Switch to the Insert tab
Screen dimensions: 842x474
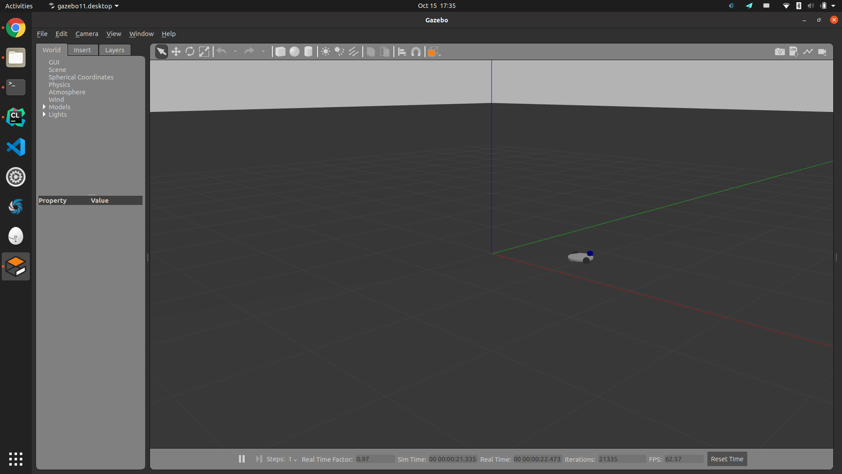click(82, 50)
